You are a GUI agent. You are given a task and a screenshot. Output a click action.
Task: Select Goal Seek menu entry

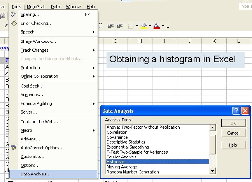tap(53, 86)
